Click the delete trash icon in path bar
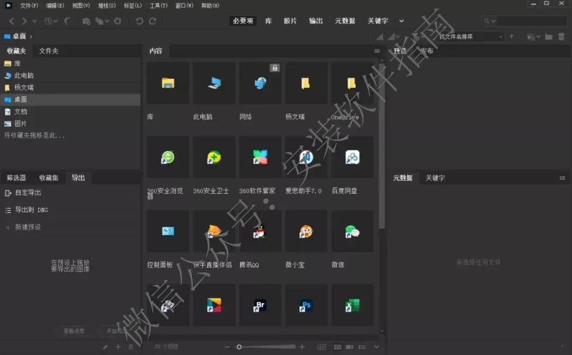 click(x=561, y=37)
